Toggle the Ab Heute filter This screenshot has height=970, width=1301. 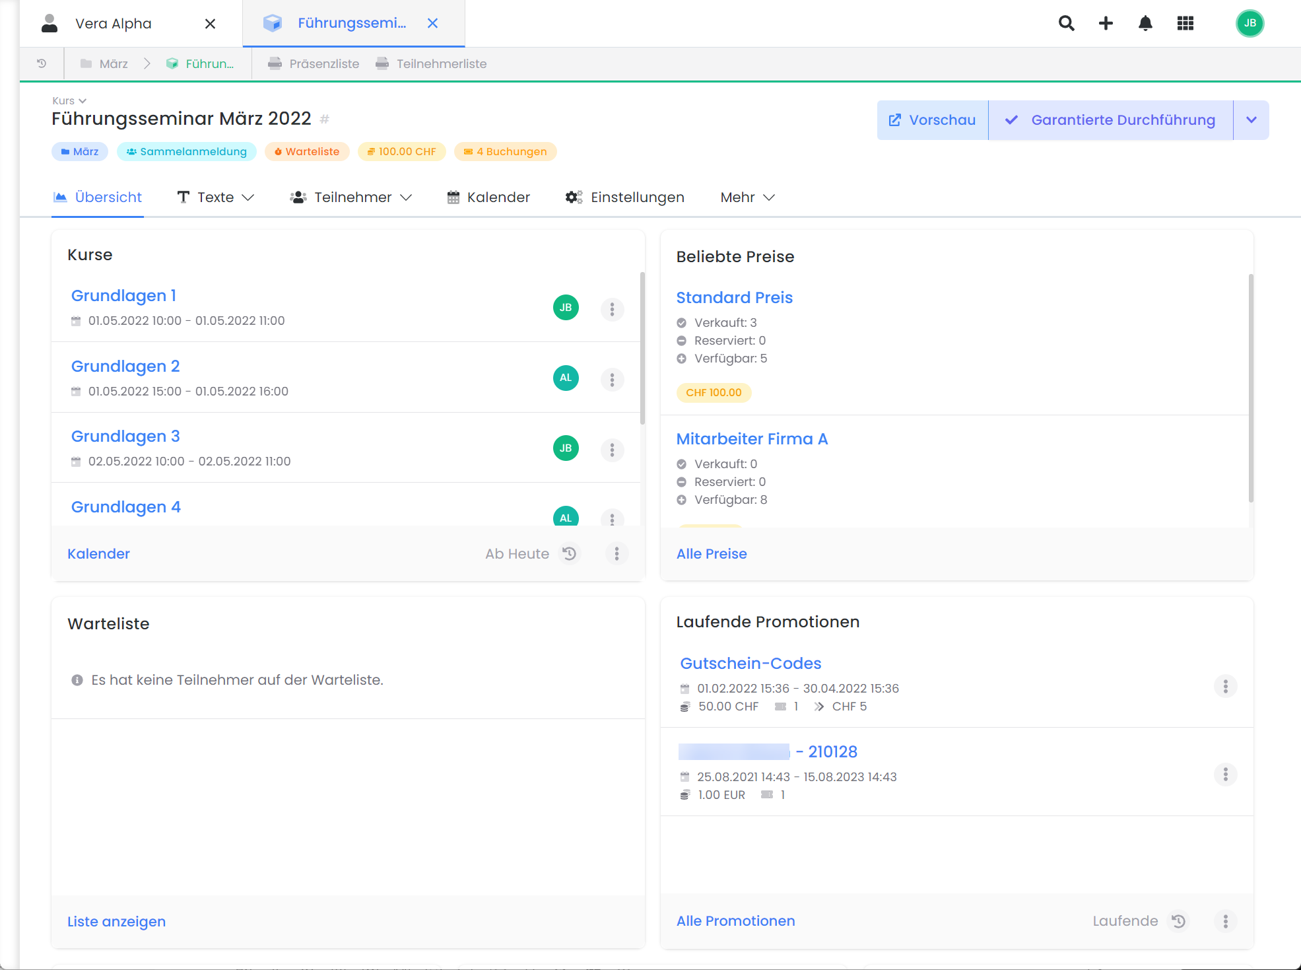[531, 553]
